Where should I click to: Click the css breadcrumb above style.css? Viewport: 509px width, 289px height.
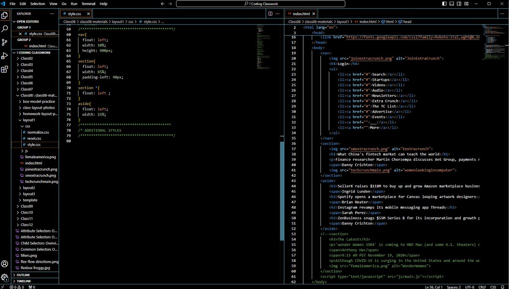131,22
